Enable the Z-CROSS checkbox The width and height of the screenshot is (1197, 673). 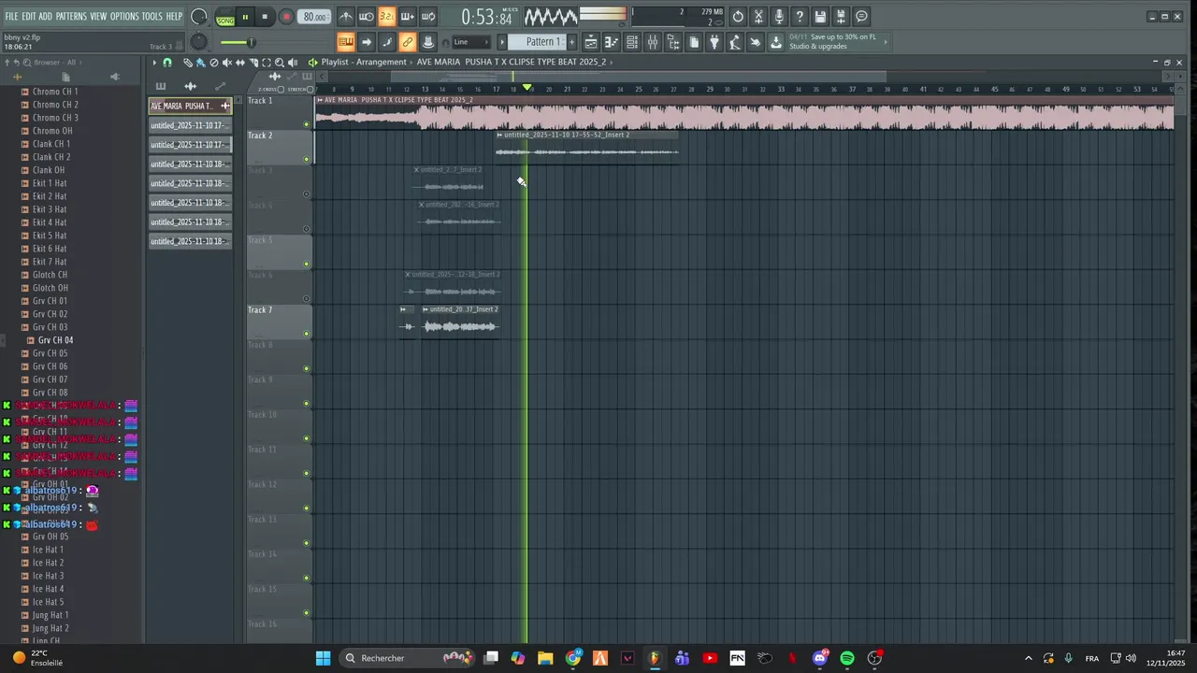pos(281,89)
